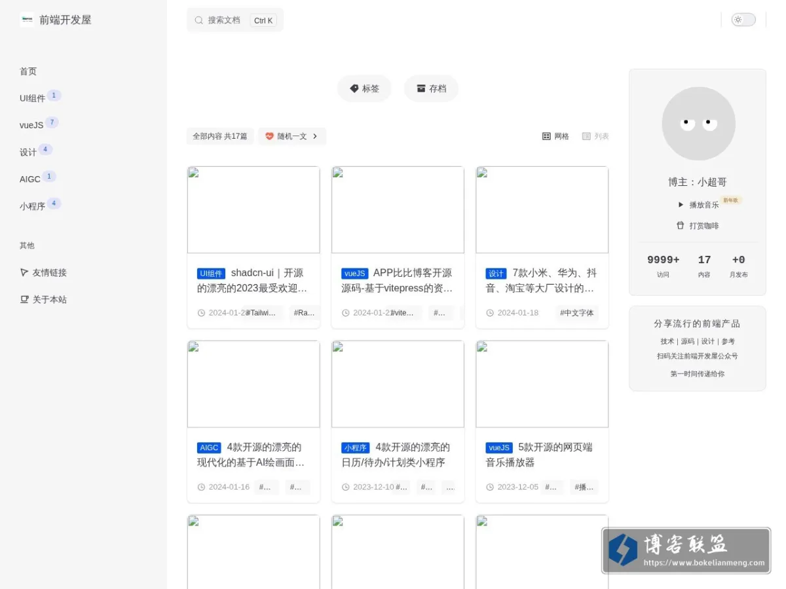Image resolution: width=786 pixels, height=589 pixels.
Task: Click the Ctrl K shortcut badge
Action: [263, 20]
